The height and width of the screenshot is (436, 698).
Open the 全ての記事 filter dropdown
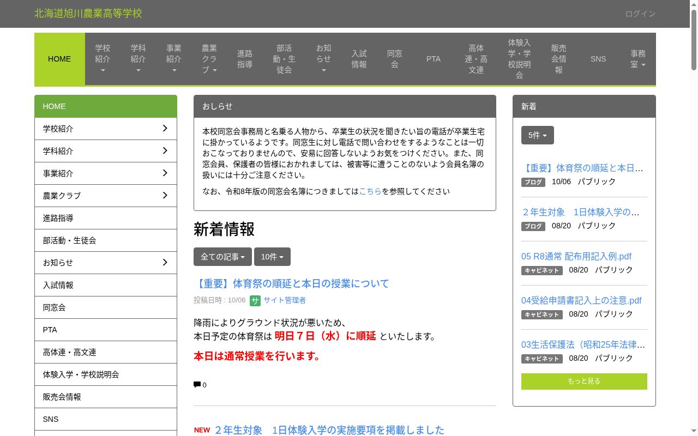tap(222, 257)
